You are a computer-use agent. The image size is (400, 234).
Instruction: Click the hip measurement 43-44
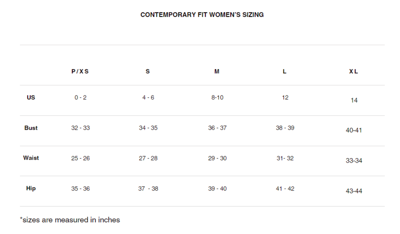click(354, 191)
